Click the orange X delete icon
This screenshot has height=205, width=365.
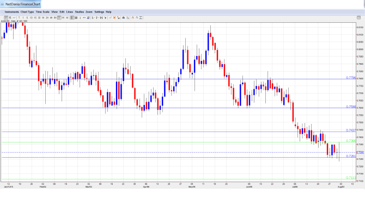[114, 17]
